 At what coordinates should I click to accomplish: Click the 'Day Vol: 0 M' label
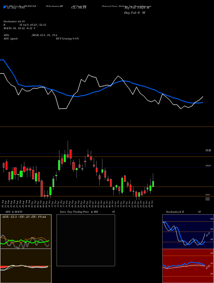[x=134, y=13]
